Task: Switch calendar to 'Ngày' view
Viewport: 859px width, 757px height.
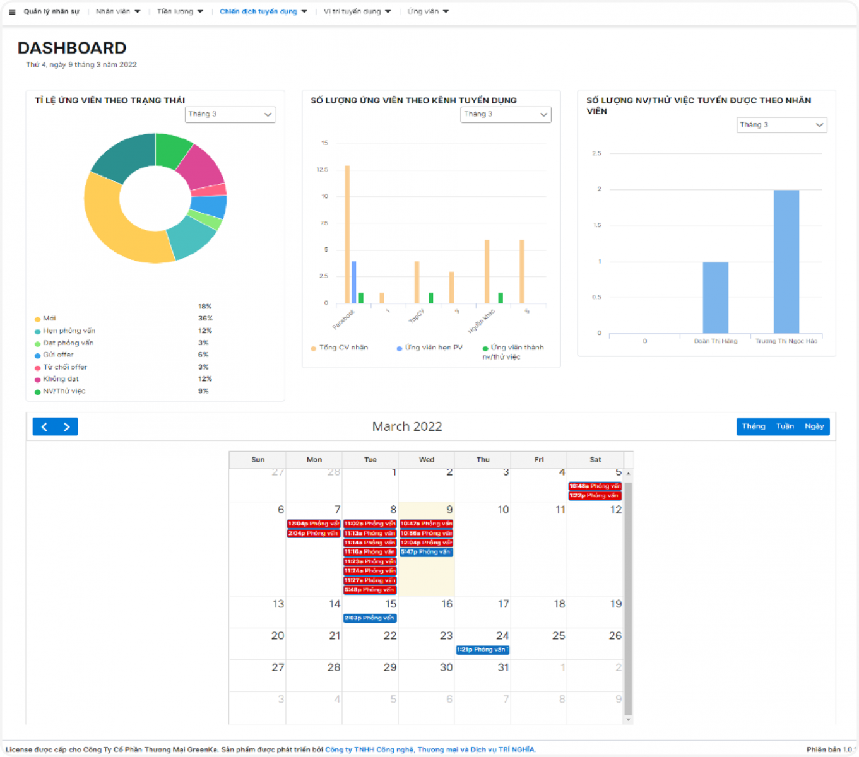Action: (814, 426)
